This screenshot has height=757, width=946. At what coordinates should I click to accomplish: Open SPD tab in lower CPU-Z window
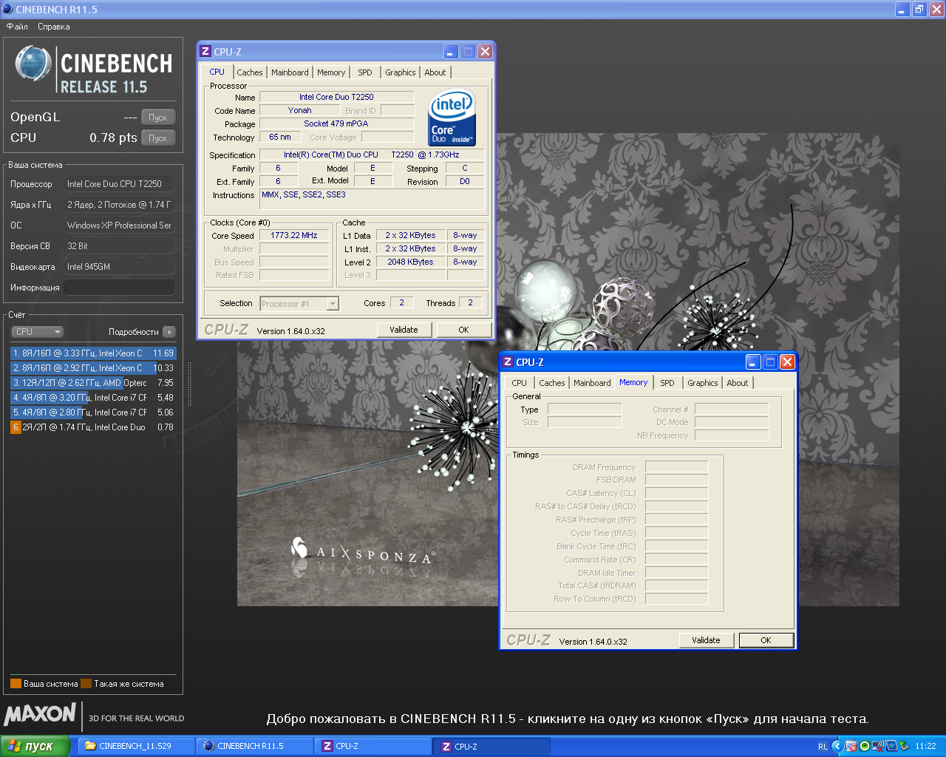[667, 383]
